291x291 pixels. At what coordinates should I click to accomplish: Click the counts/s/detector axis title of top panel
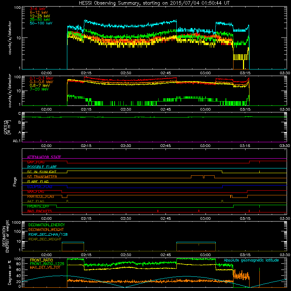point(10,38)
